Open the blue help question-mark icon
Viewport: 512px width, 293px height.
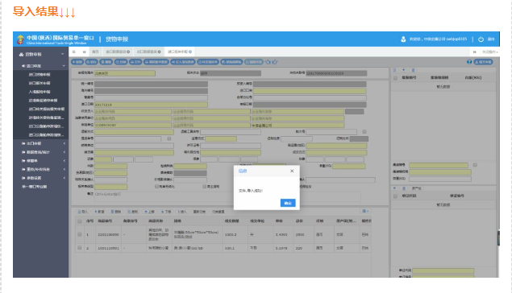tap(469, 62)
